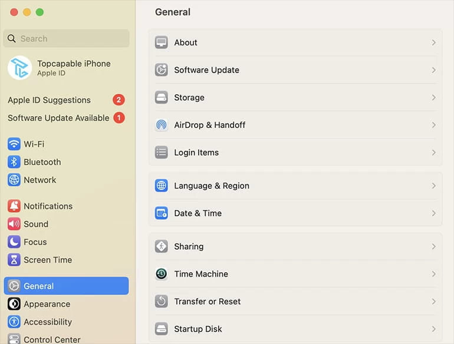Switch to Notifications pane in sidebar
The height and width of the screenshot is (344, 454).
click(48, 206)
